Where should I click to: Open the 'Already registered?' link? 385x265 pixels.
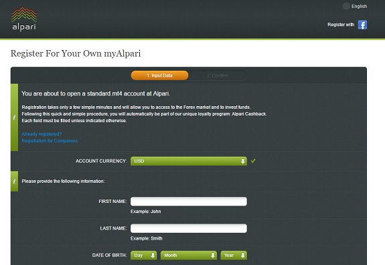(42, 134)
